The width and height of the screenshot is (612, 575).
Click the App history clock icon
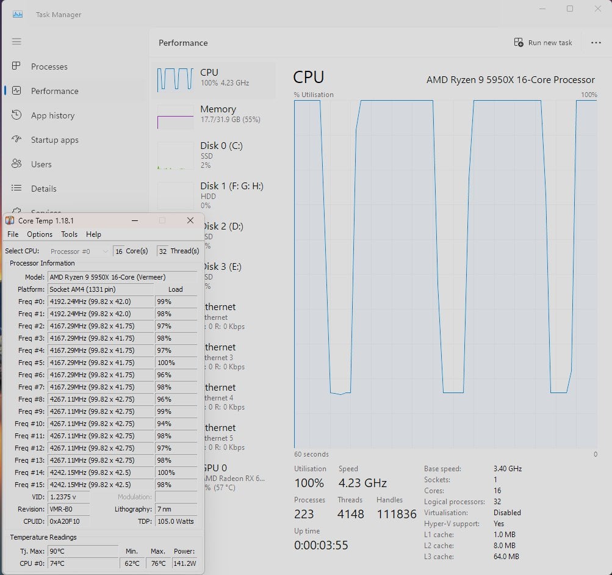click(16, 115)
